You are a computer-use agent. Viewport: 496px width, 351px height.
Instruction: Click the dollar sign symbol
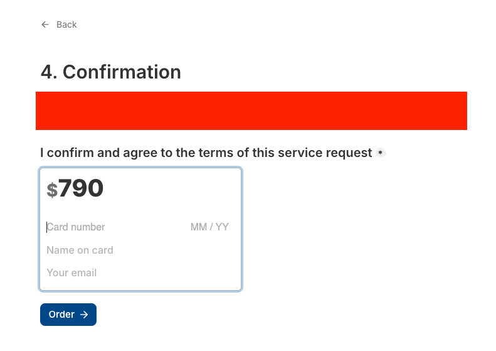(52, 190)
